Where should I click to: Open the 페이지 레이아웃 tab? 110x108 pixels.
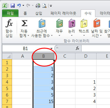point(63,13)
